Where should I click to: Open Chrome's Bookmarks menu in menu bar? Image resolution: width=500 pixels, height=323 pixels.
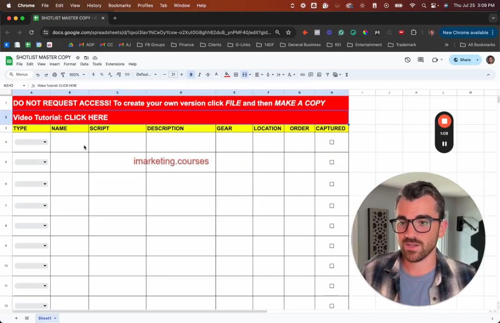click(x=120, y=5)
